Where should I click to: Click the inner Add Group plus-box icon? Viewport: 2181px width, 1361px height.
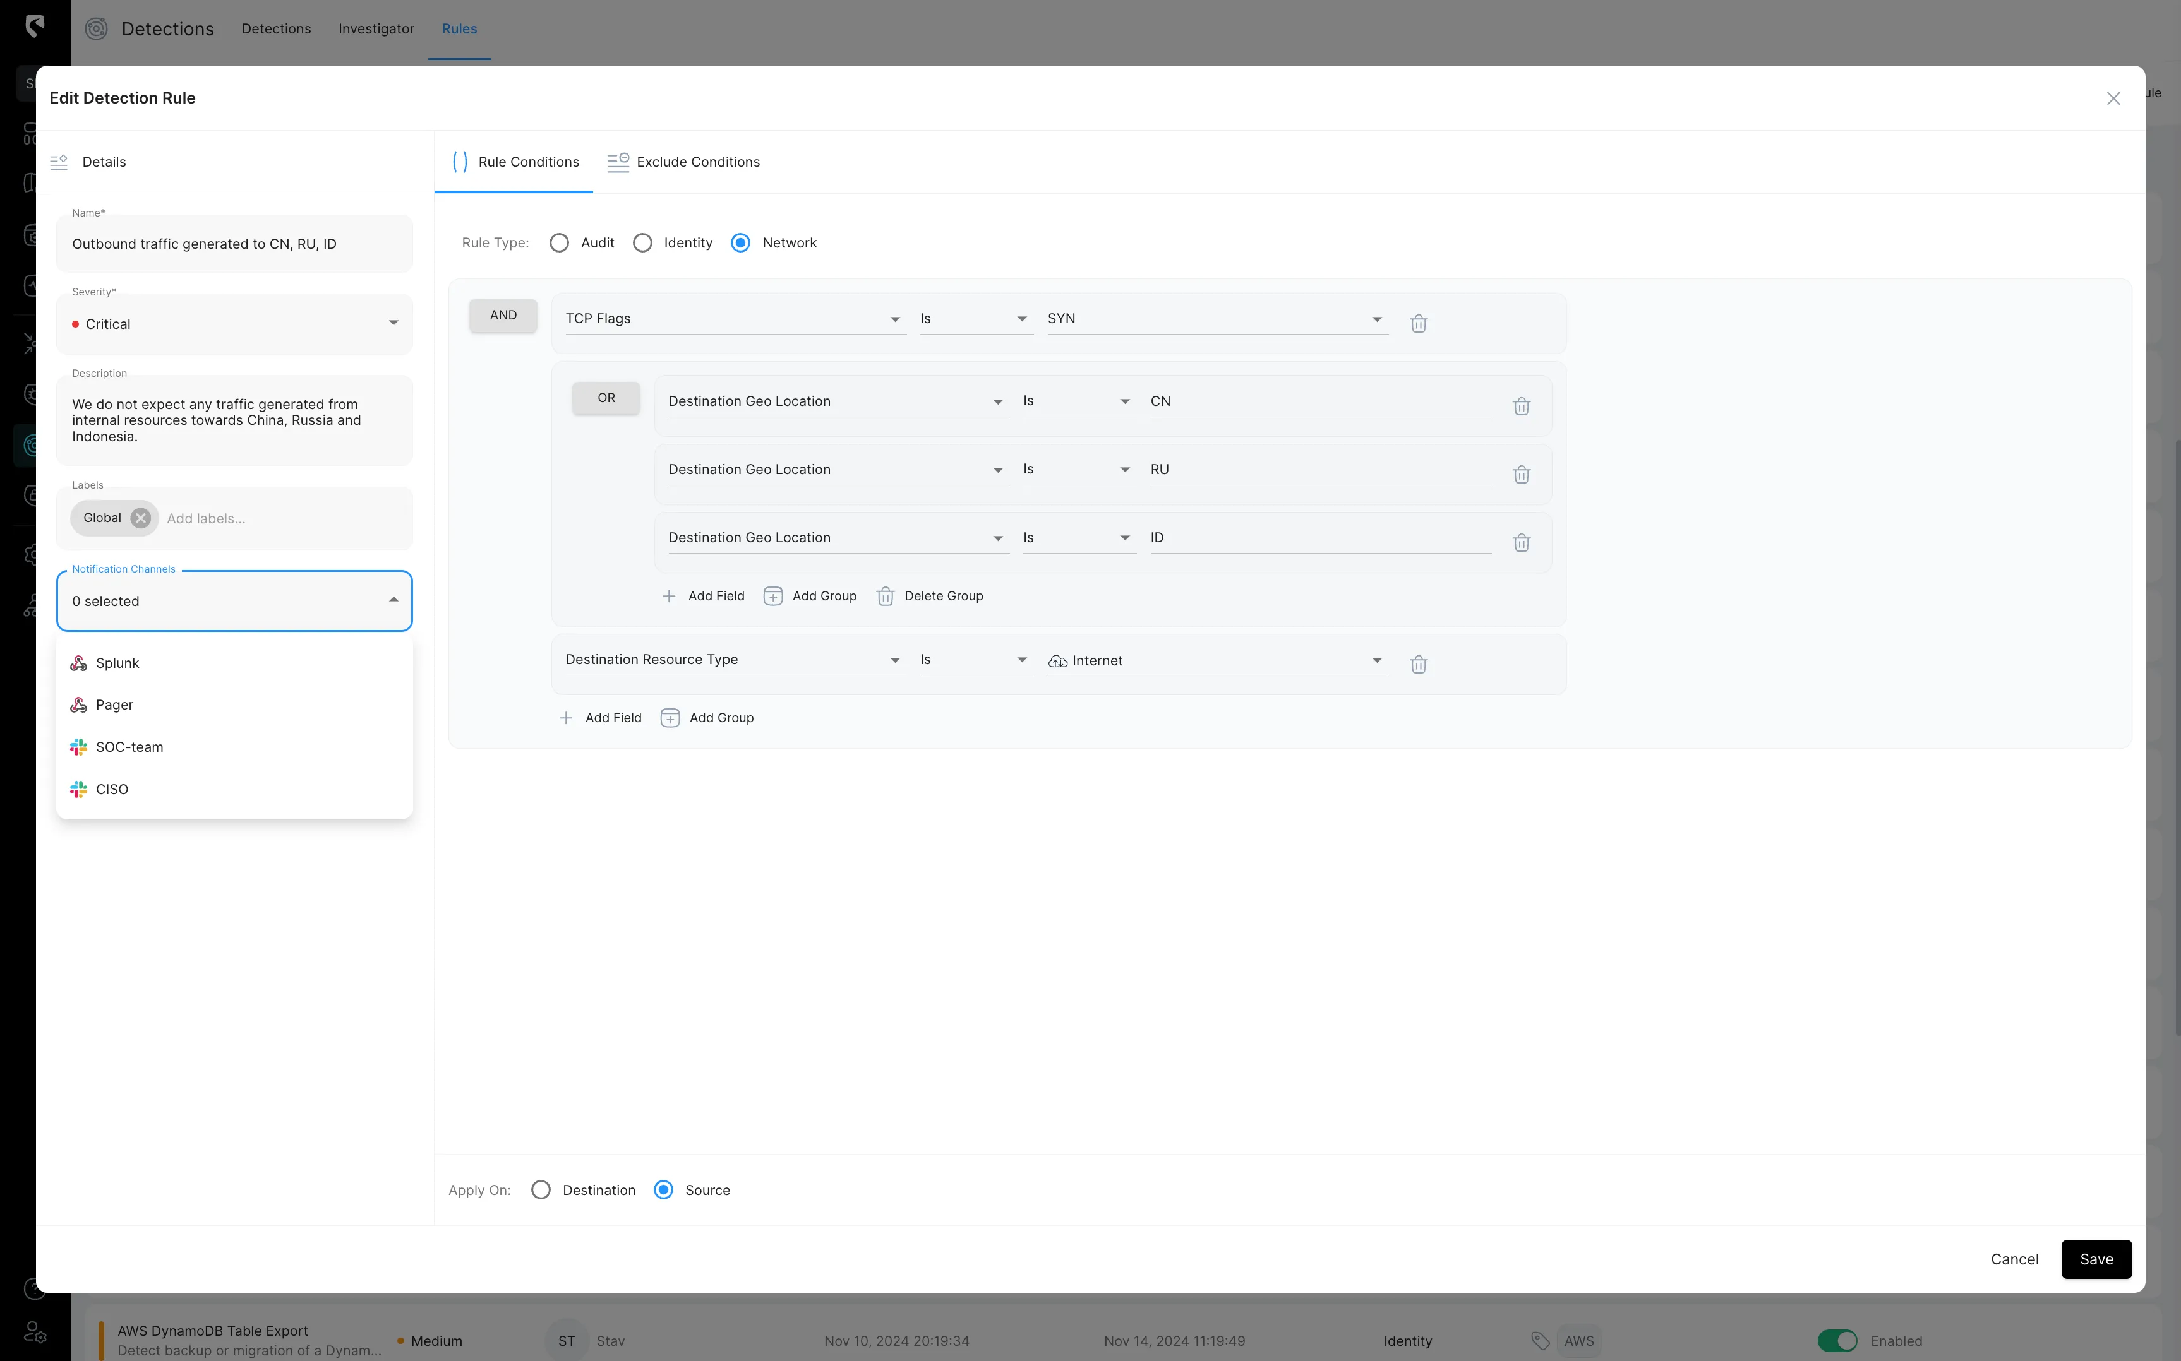tap(772, 596)
